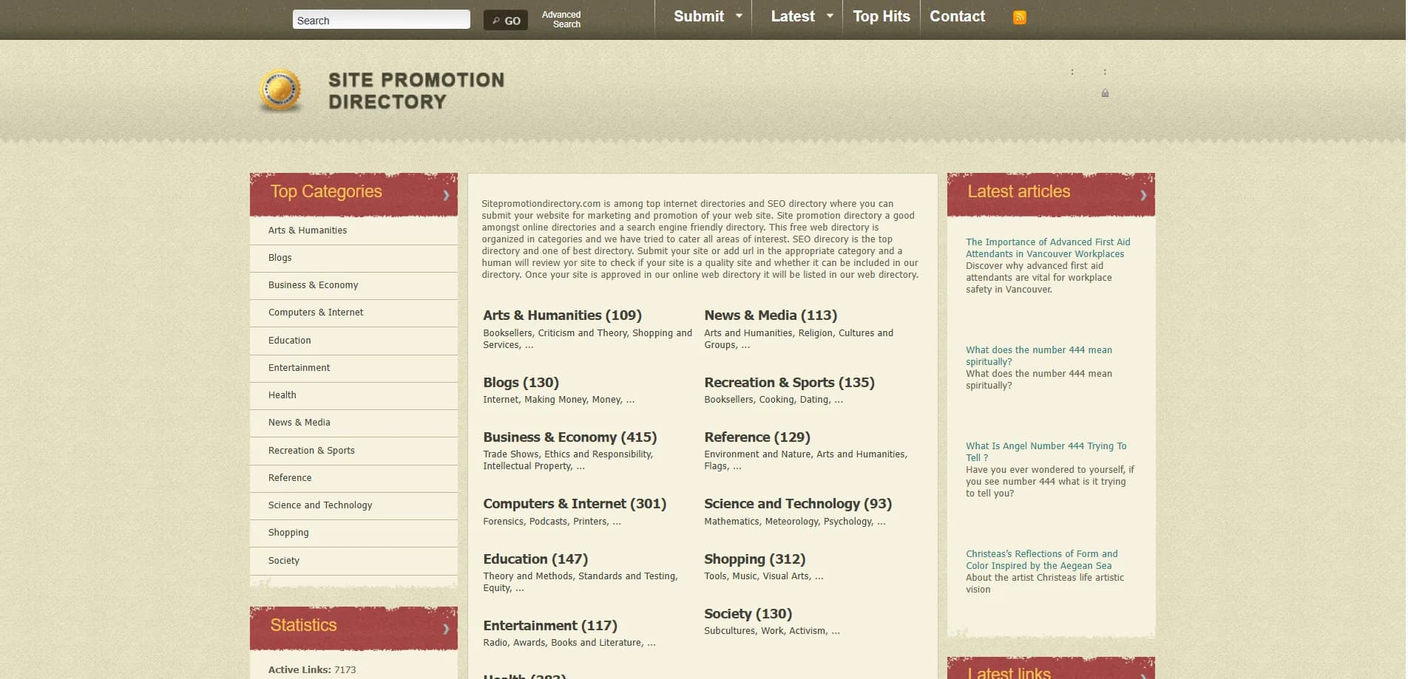Read Advanced First Aid Attendants article
This screenshot has height=679, width=1408.
(x=1048, y=248)
